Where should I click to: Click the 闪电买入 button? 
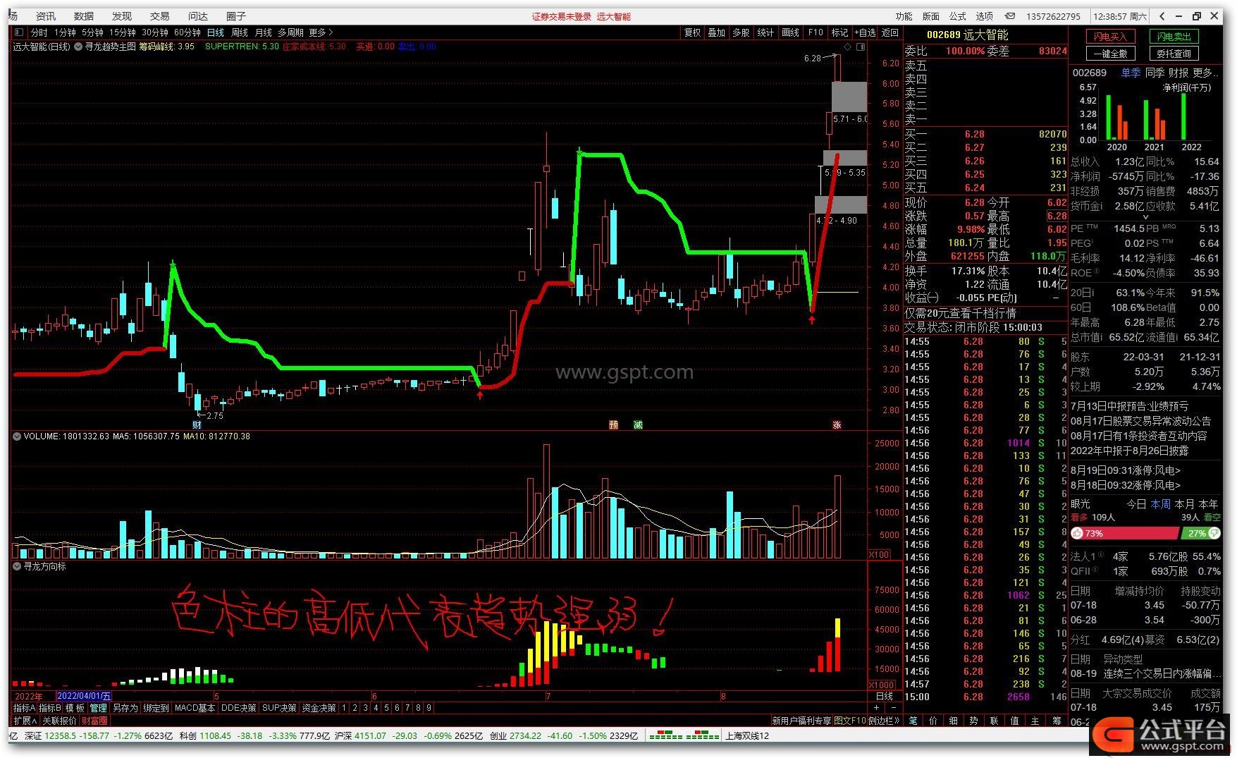coord(1111,37)
